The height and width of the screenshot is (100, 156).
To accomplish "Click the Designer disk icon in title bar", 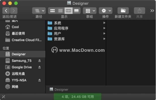I will [69, 3].
